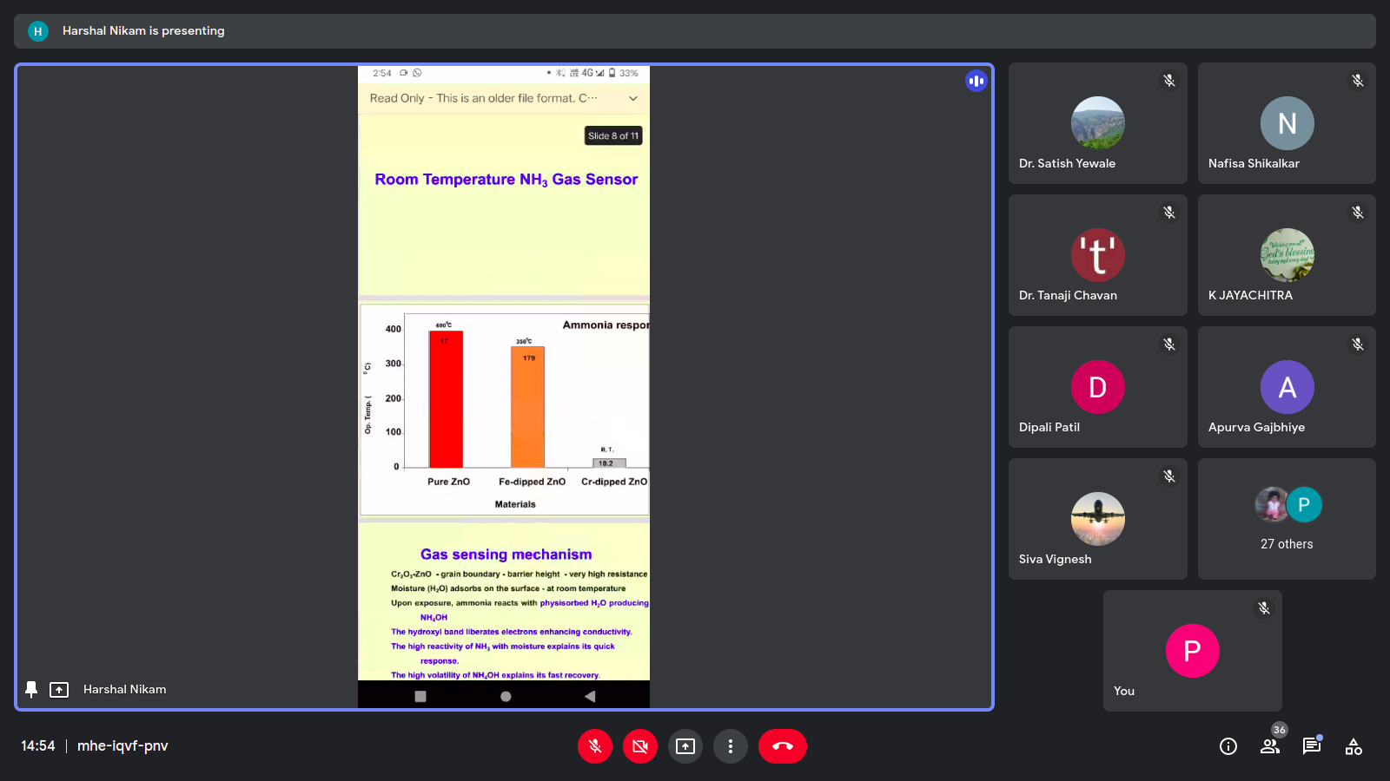This screenshot has width=1390, height=781.
Task: Click the 'Ammonia respon' chart title
Action: tap(606, 325)
